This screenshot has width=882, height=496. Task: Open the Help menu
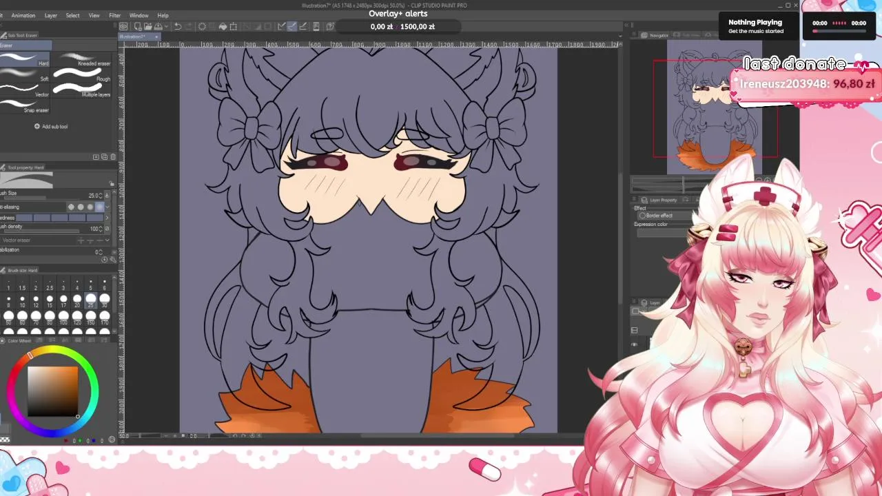[x=163, y=15]
